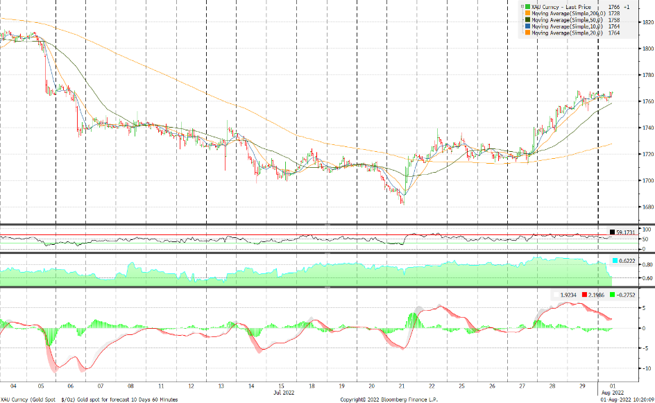The height and width of the screenshot is (403, 655).
Task: Click the 1680 price axis label
Action: [x=648, y=207]
